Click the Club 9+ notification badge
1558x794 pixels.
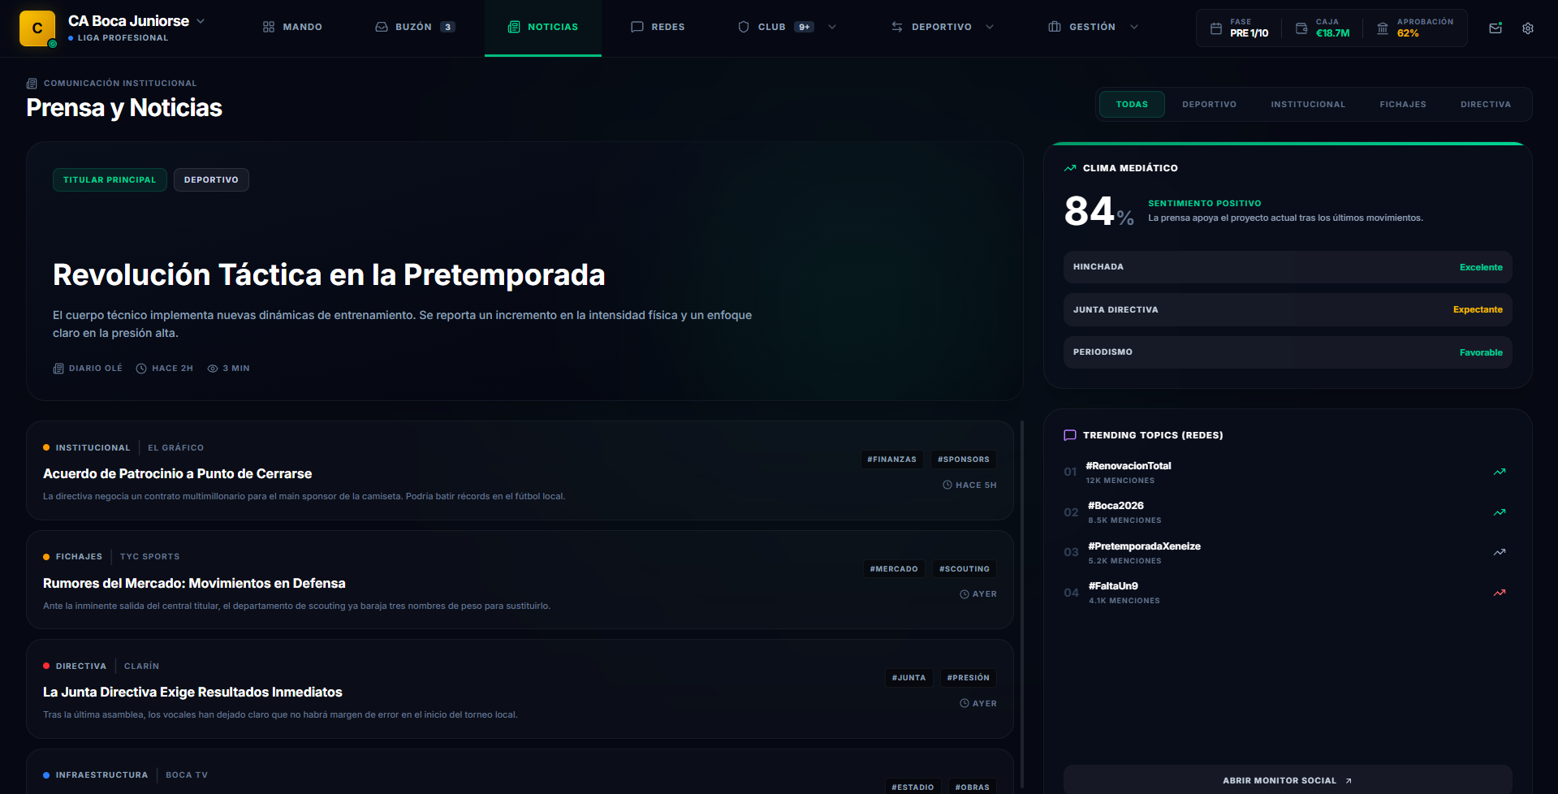click(804, 27)
